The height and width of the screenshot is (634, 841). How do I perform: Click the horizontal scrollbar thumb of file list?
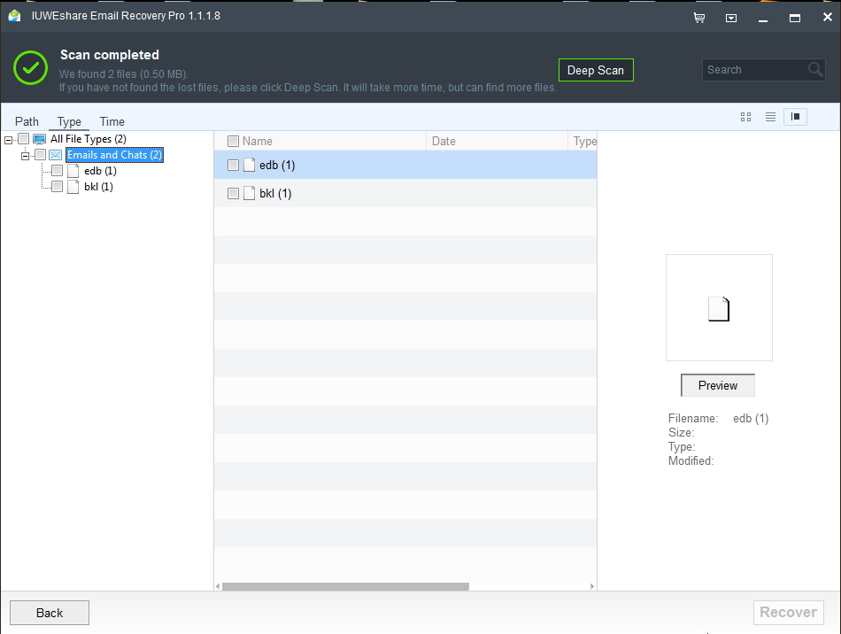pyautogui.click(x=345, y=586)
